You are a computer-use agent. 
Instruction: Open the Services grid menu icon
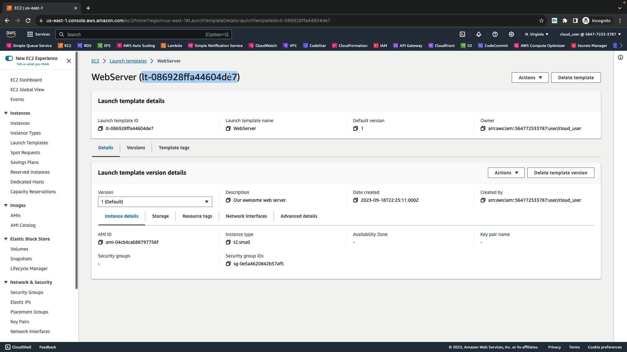[x=30, y=34]
